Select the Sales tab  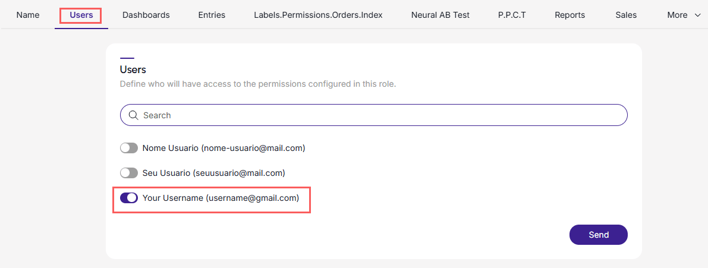626,15
